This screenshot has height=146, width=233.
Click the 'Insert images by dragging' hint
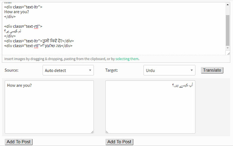[x=72, y=59]
